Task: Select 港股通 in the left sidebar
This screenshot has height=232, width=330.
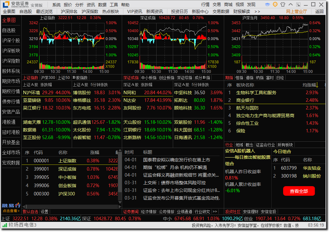Action: (9, 122)
